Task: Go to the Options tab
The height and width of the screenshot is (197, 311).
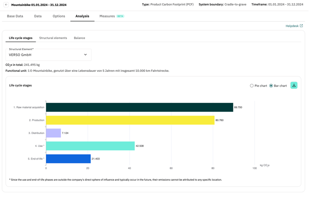Action: [x=59, y=16]
